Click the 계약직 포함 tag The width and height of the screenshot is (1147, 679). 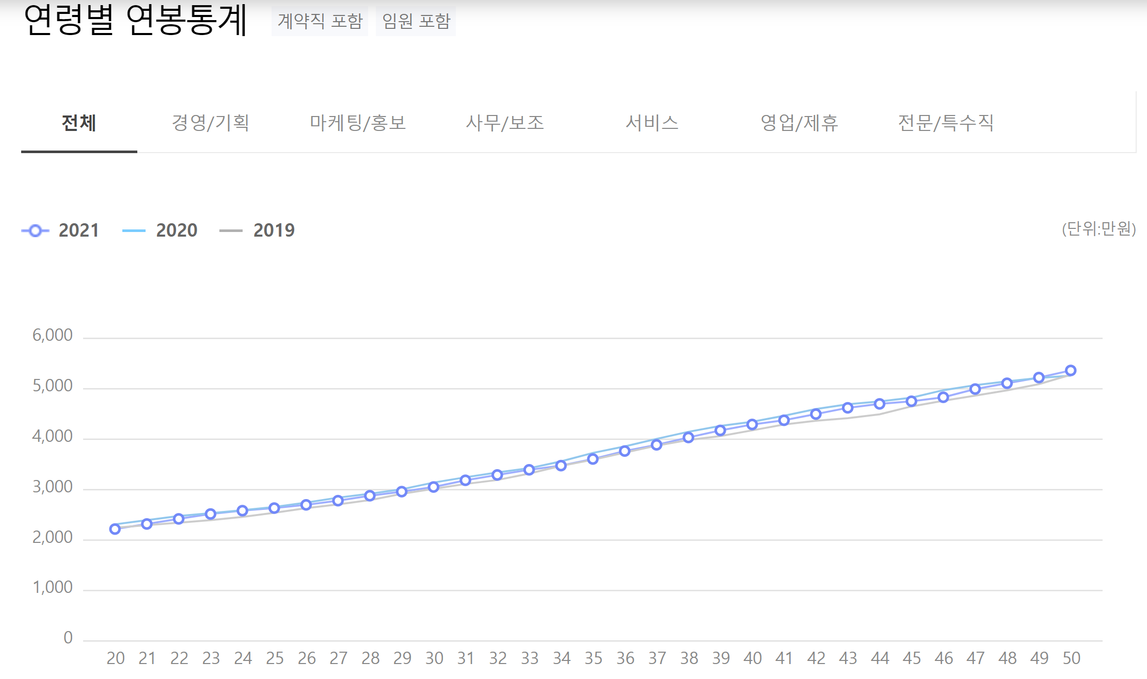(x=320, y=21)
